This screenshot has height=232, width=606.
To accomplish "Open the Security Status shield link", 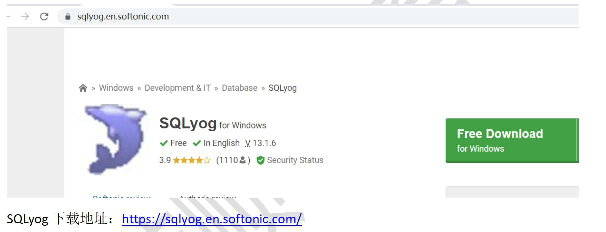I will pos(290,160).
